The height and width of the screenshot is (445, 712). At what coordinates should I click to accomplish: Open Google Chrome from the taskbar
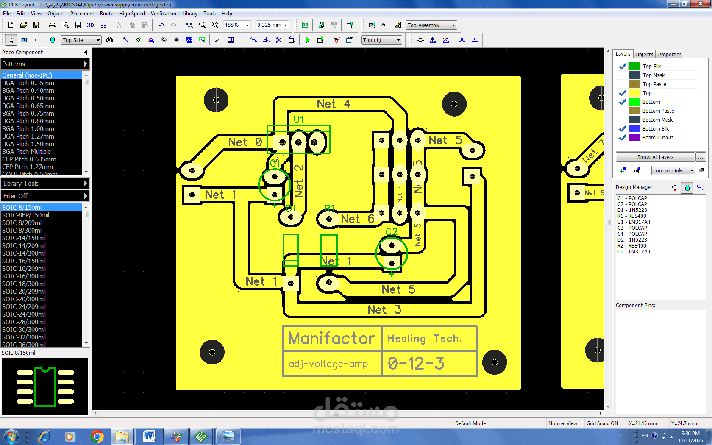point(97,437)
